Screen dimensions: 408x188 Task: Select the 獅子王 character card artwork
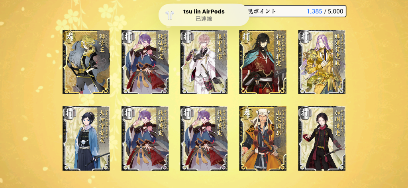click(x=86, y=62)
